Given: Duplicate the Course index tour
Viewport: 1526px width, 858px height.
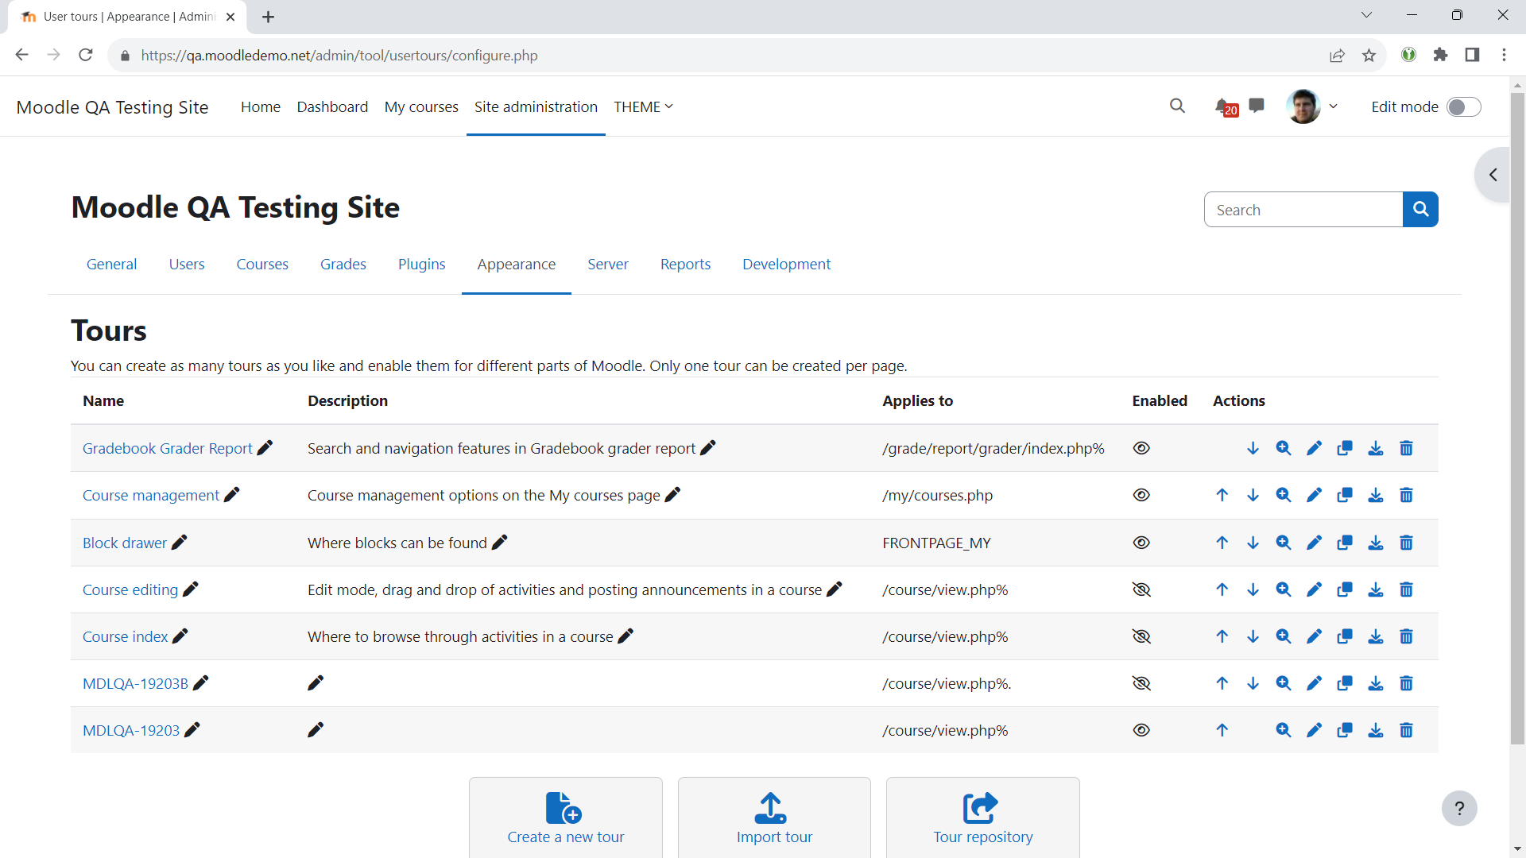Looking at the screenshot, I should point(1345,636).
